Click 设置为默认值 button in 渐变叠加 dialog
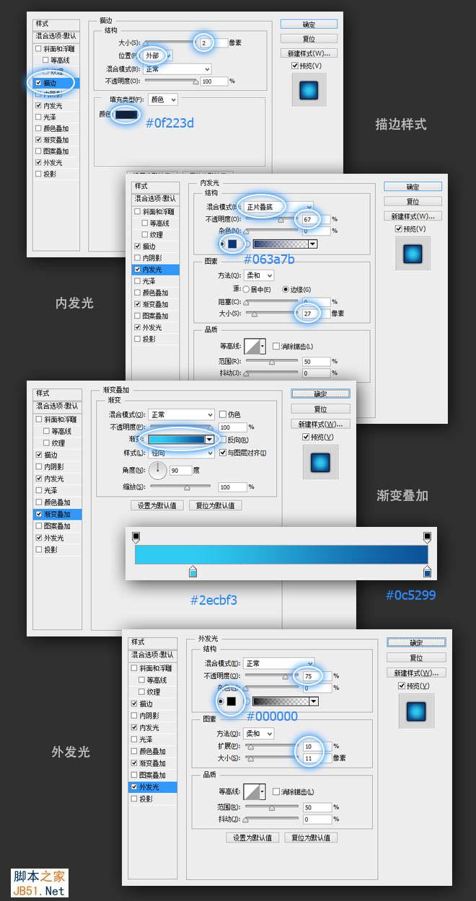The height and width of the screenshot is (901, 476). tap(157, 505)
